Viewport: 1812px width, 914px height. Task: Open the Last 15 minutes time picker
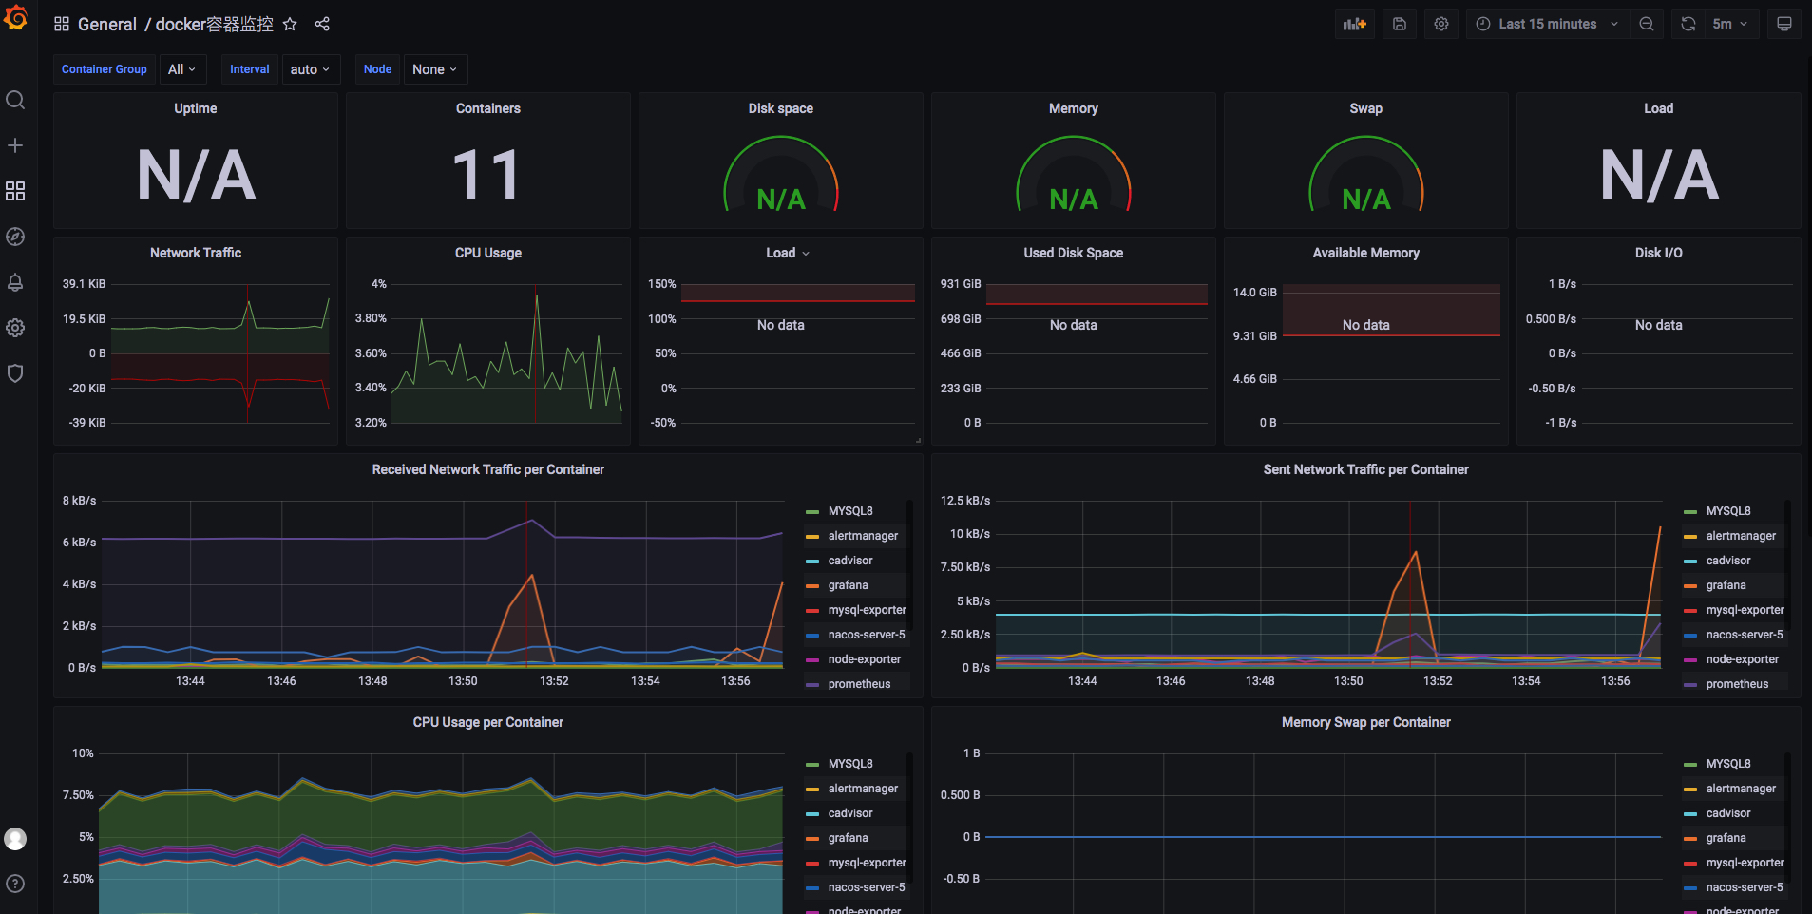tap(1548, 24)
